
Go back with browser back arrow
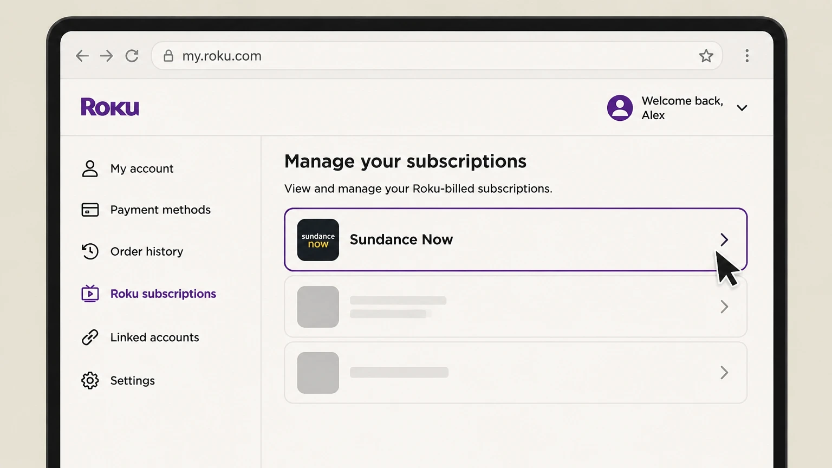click(x=82, y=56)
